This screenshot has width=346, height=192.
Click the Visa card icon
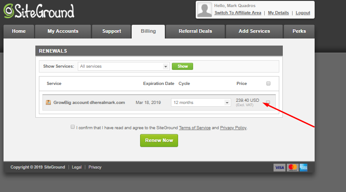click(x=279, y=168)
